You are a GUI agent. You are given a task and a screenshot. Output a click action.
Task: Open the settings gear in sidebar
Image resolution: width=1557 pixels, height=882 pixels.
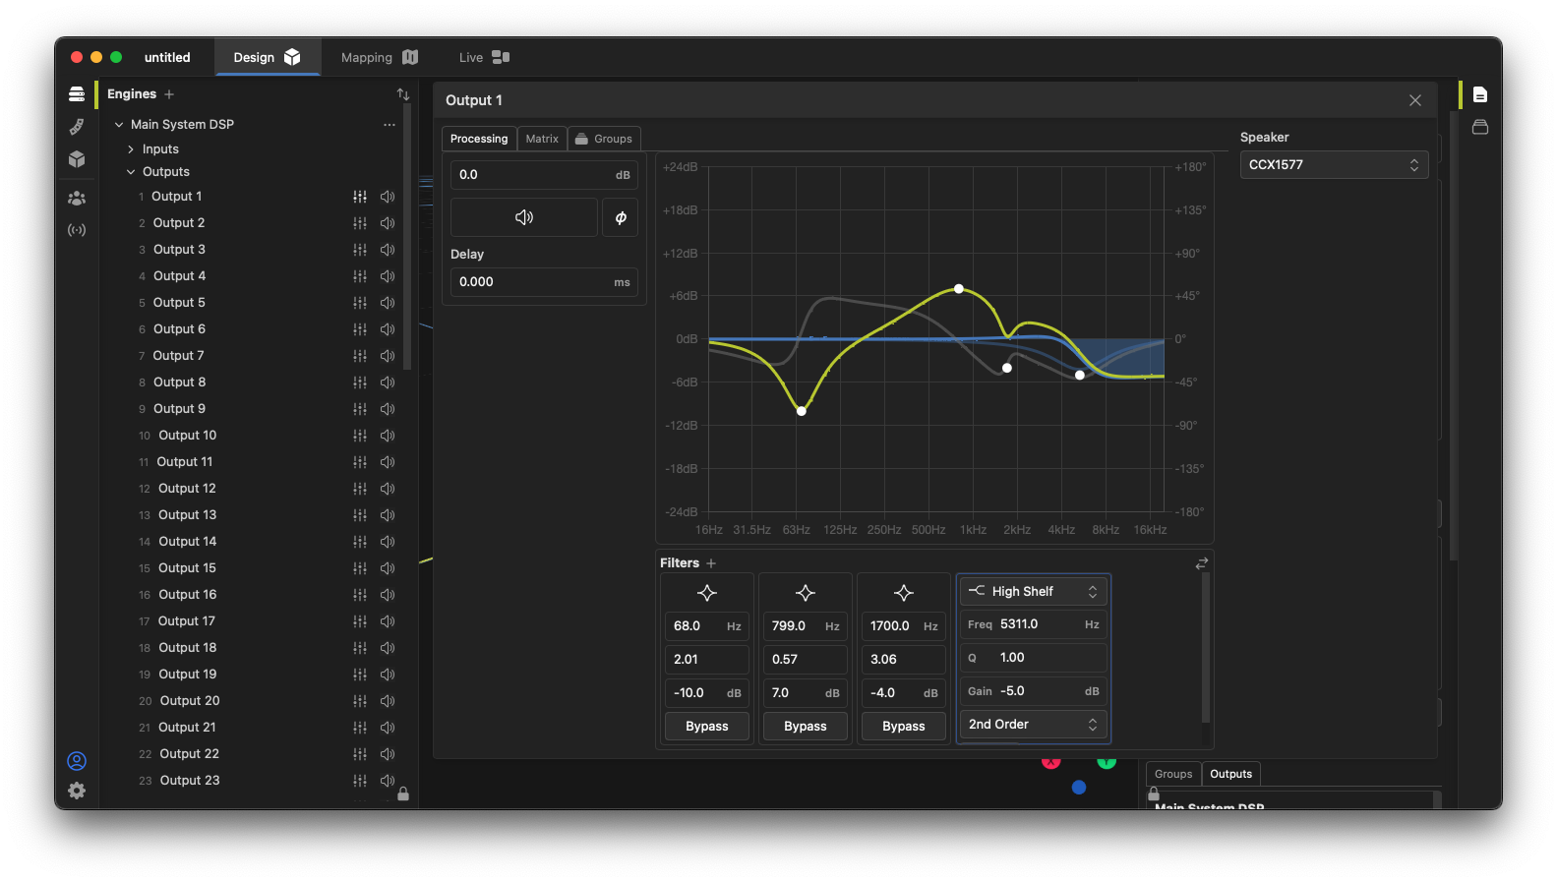coord(77,791)
